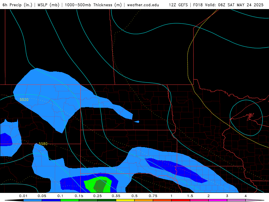Click the dark green precipitation maximum on map

(100, 186)
